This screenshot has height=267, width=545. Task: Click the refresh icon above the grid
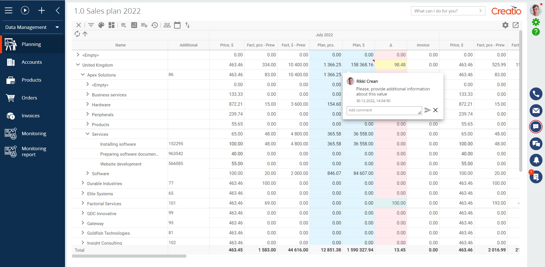click(77, 34)
